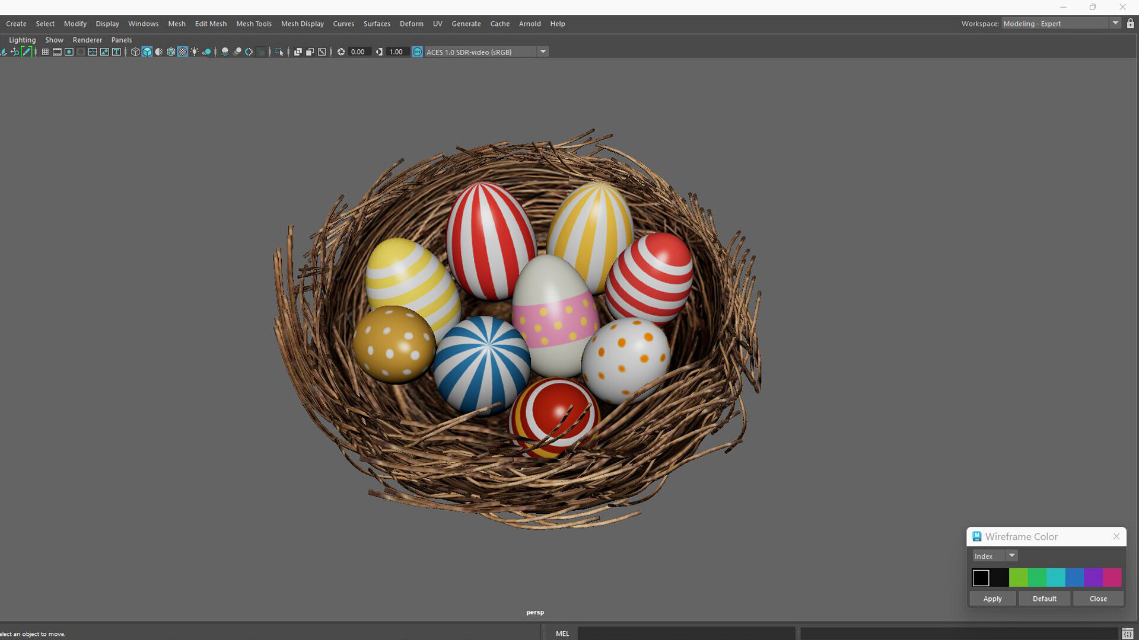Enable Wireframe on Shaded icon

171,52
